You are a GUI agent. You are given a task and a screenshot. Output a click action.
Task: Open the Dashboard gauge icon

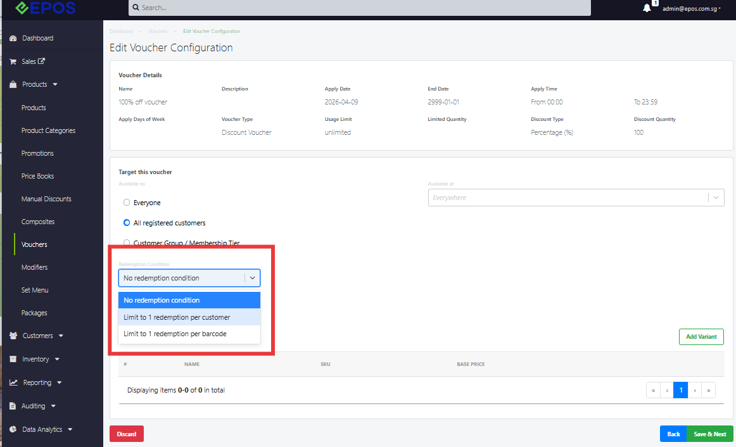pos(13,38)
